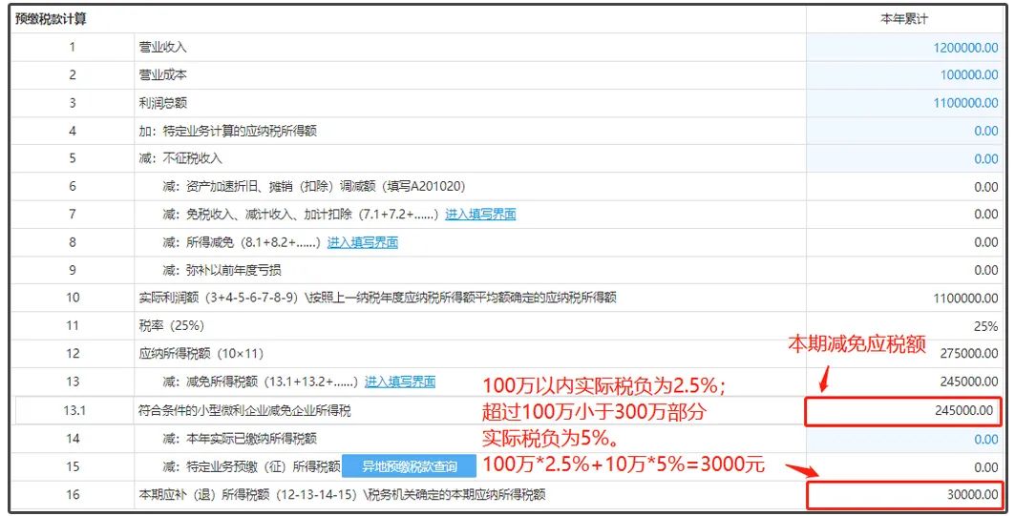Click row 13 value 245000.00

point(969,382)
